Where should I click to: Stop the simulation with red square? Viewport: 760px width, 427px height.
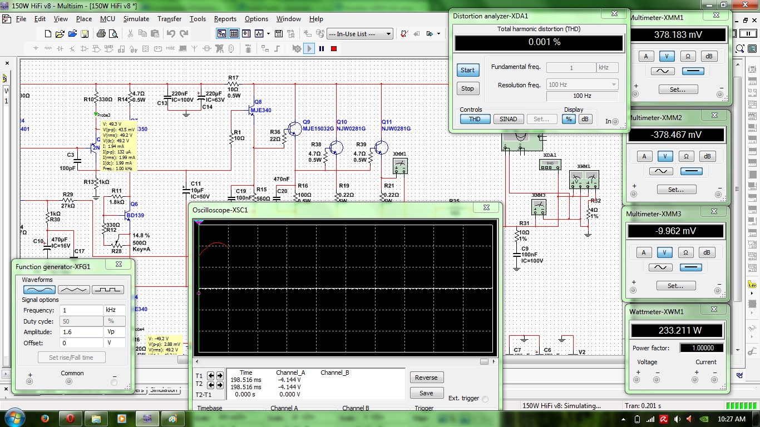[334, 49]
